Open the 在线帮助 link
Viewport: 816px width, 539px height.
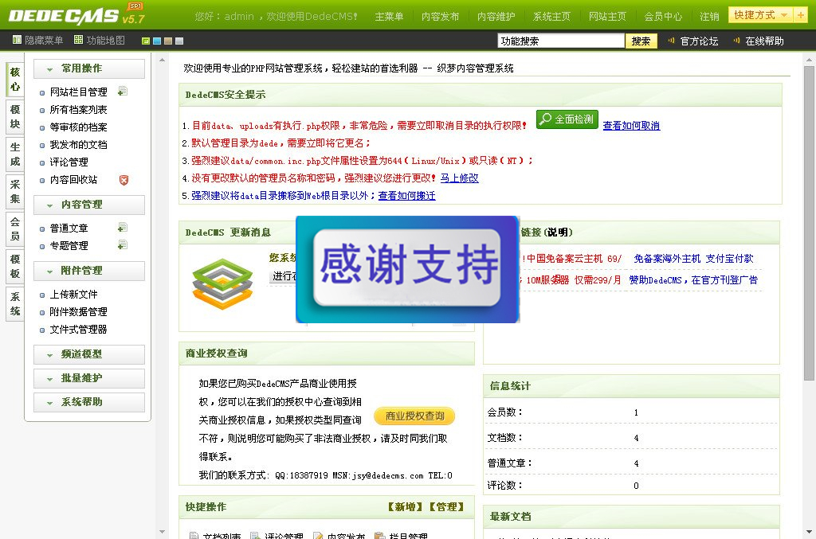764,41
